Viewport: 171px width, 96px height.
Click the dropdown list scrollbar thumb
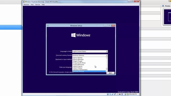pos(107,69)
